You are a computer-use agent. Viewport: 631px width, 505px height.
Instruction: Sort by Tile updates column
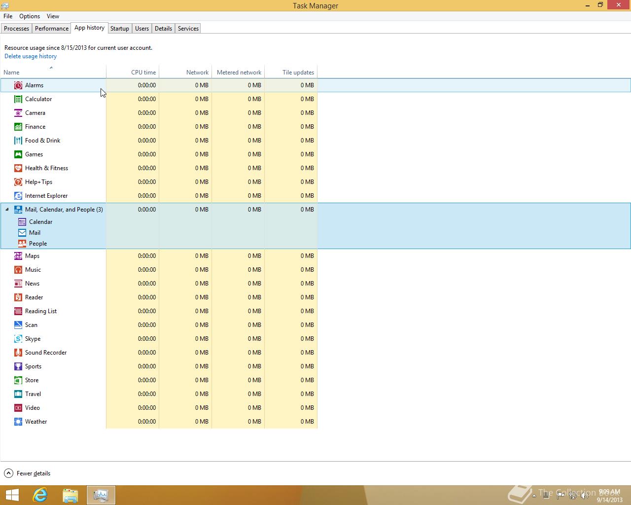[291, 72]
